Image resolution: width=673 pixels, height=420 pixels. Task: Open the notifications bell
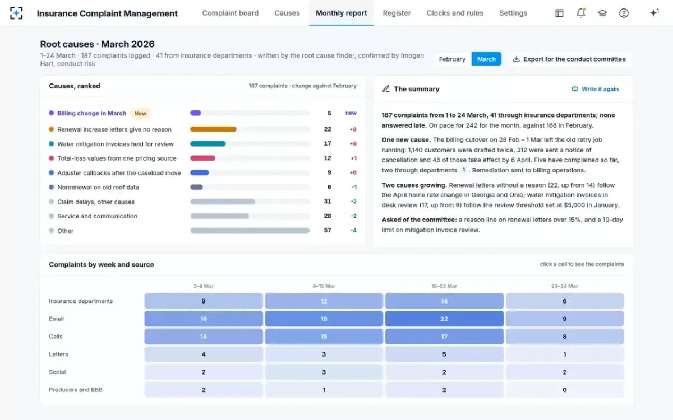(x=581, y=13)
